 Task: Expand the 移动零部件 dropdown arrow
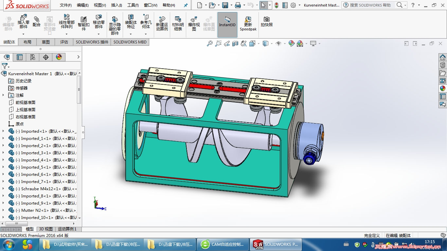[x=98, y=34]
